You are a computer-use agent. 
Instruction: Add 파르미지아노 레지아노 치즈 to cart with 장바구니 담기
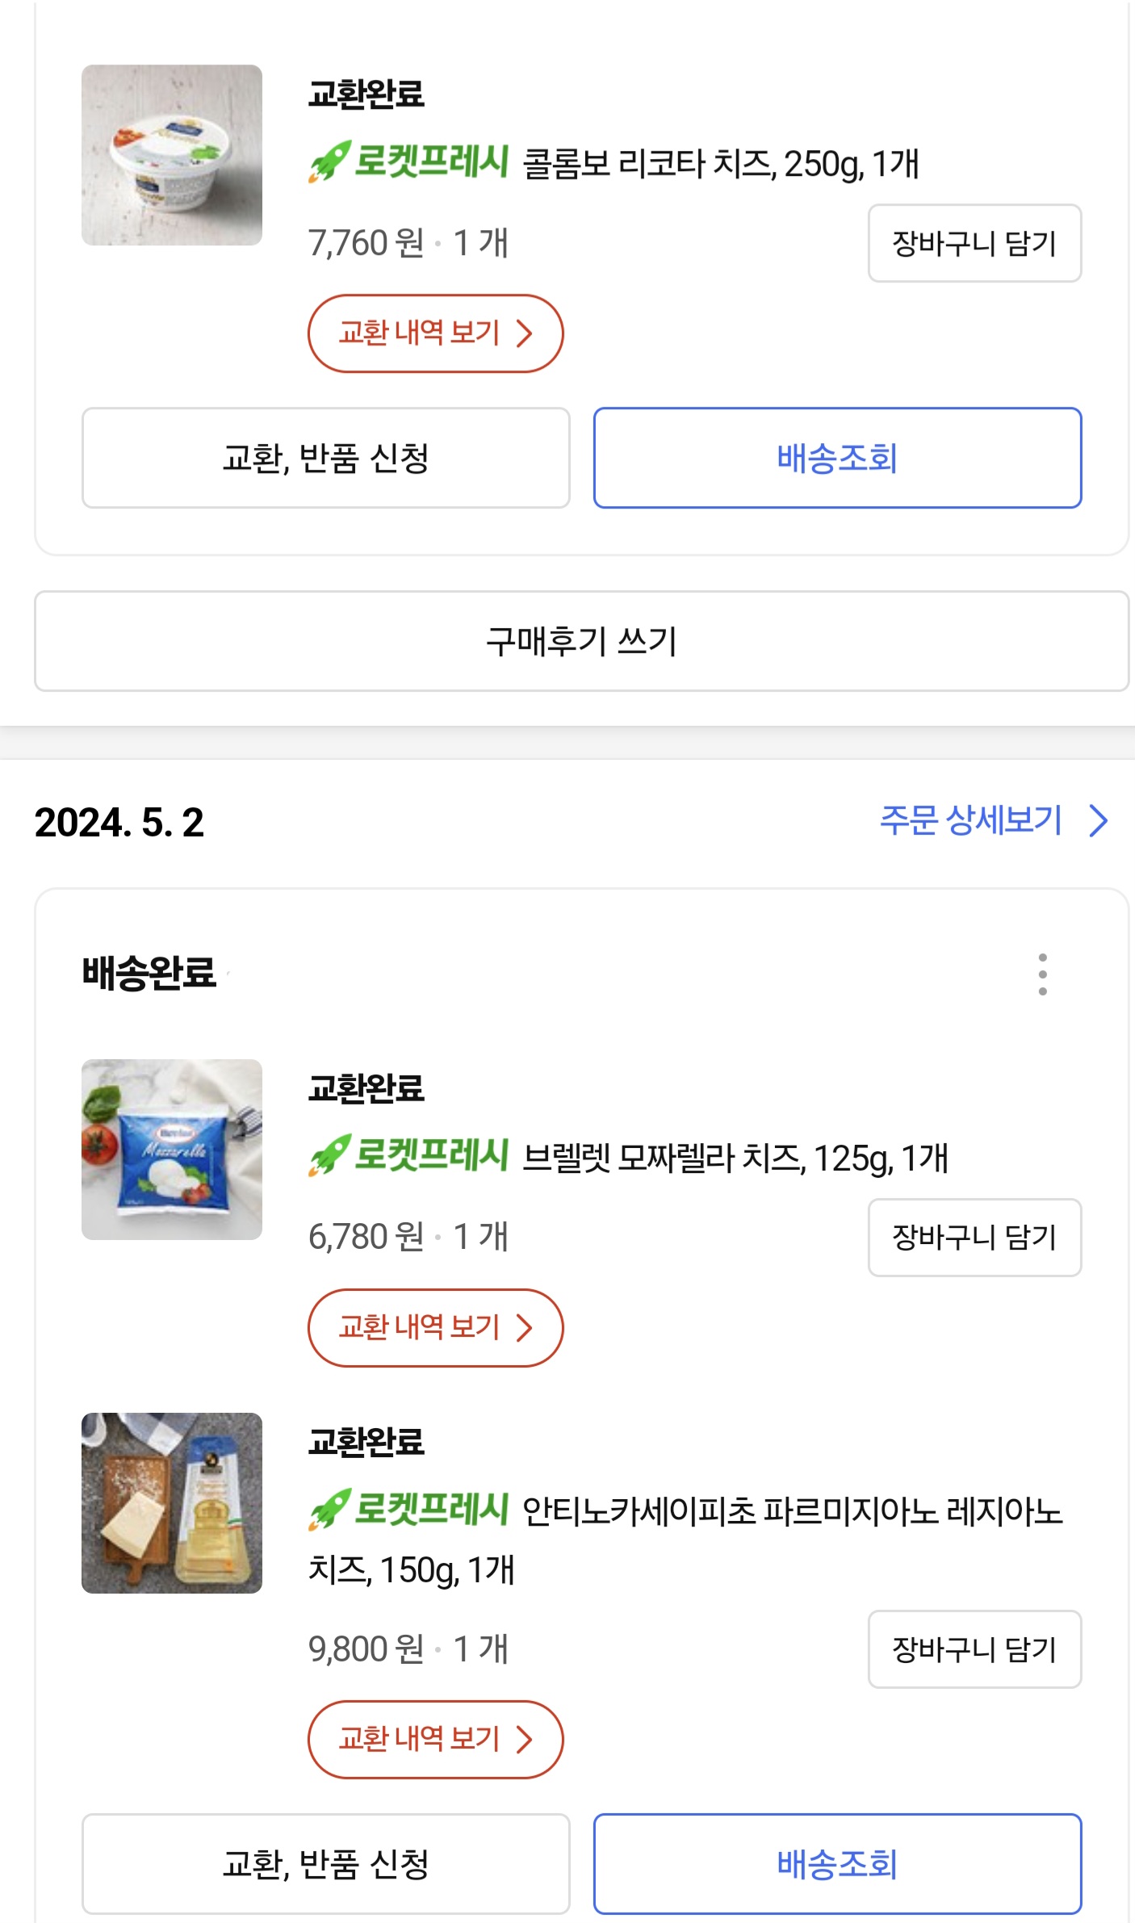[x=974, y=1649]
